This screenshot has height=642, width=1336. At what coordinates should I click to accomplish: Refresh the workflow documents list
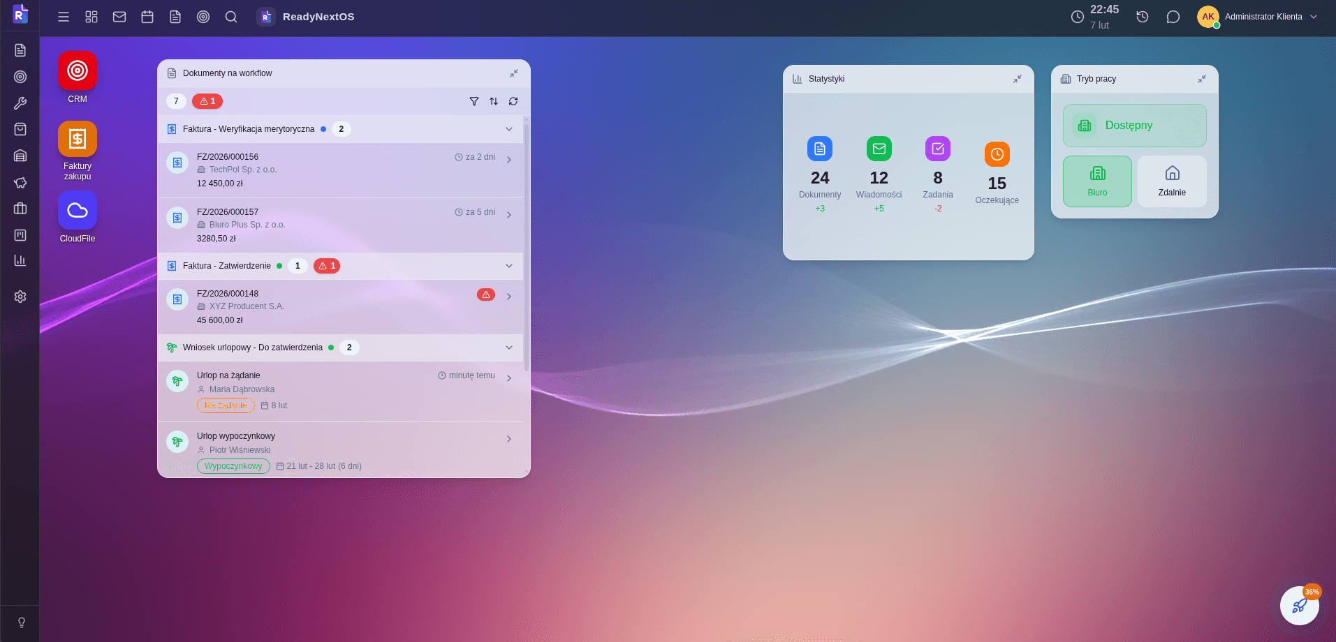coord(513,101)
